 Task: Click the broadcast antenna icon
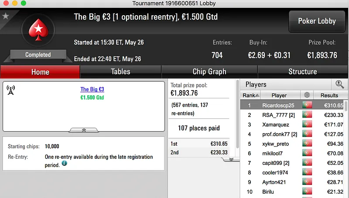(x=11, y=90)
